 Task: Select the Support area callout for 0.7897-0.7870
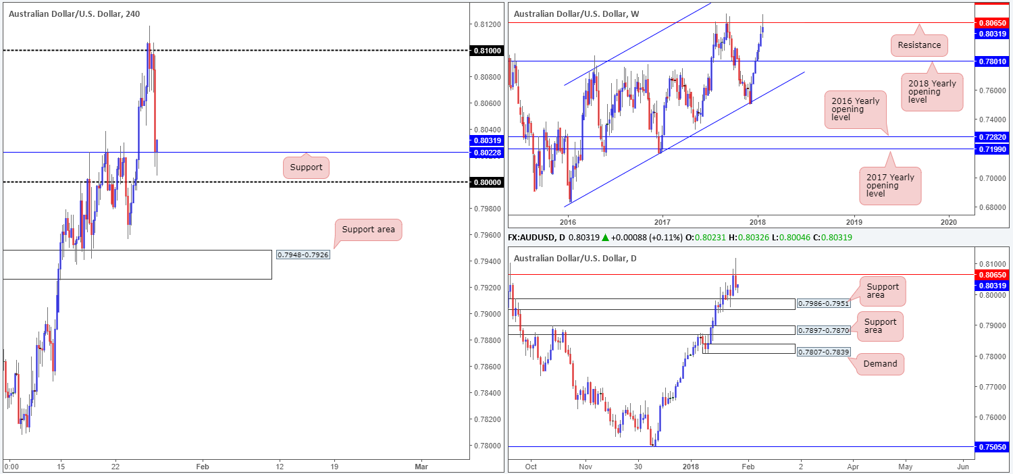[880, 326]
